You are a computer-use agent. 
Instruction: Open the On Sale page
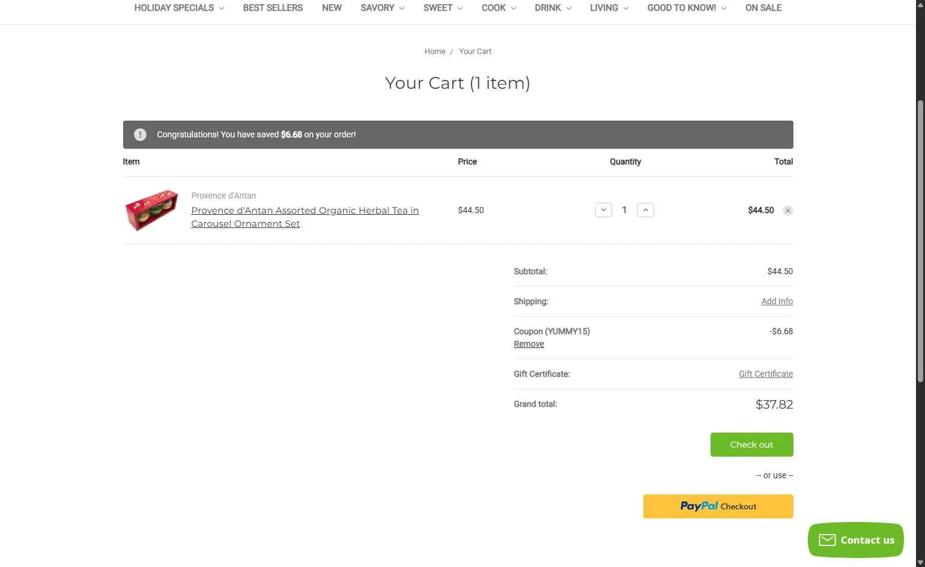point(763,8)
